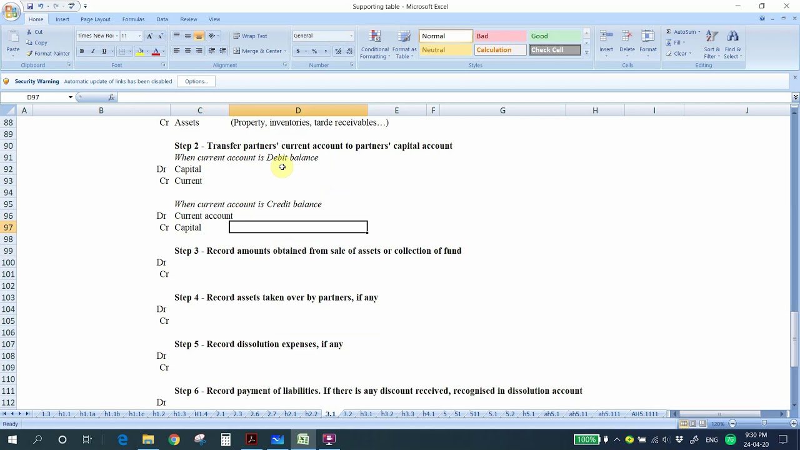
Task: Open the Page Layout ribbon tab
Action: click(95, 19)
